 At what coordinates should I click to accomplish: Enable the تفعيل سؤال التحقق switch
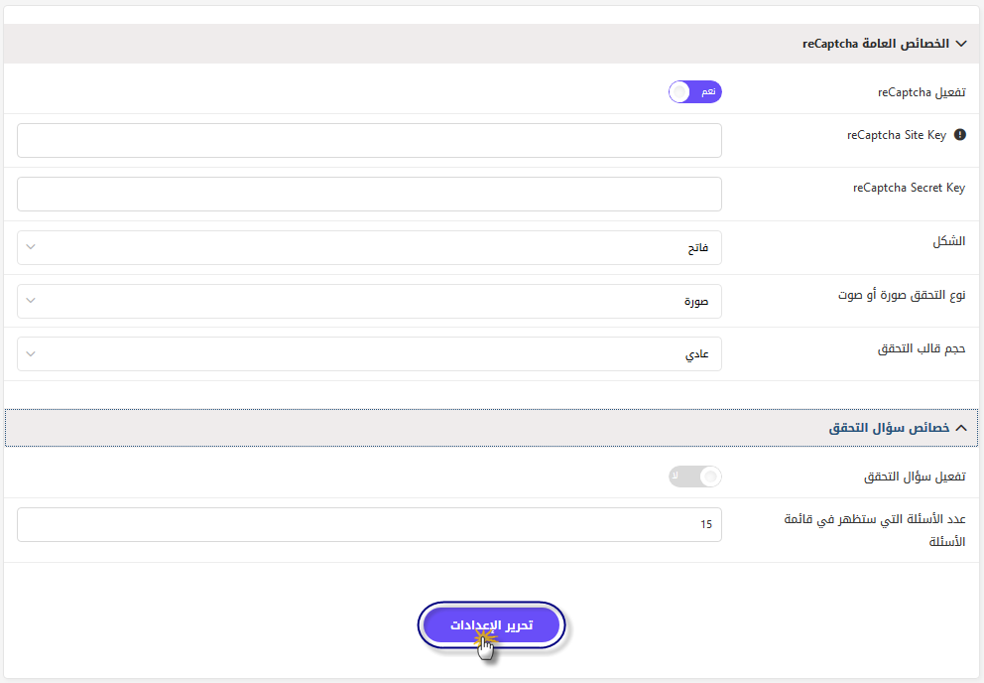(694, 477)
